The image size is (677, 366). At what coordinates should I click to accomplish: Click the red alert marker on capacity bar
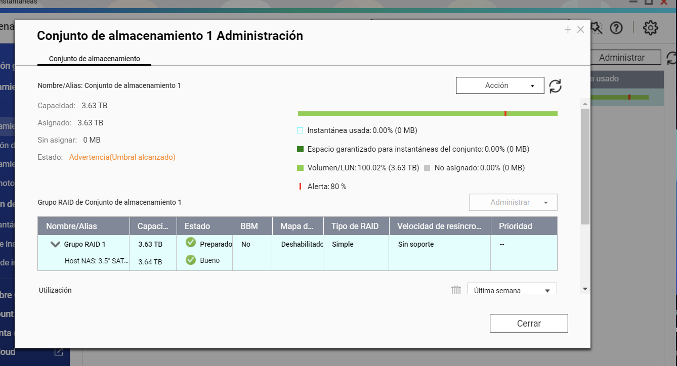click(x=505, y=113)
